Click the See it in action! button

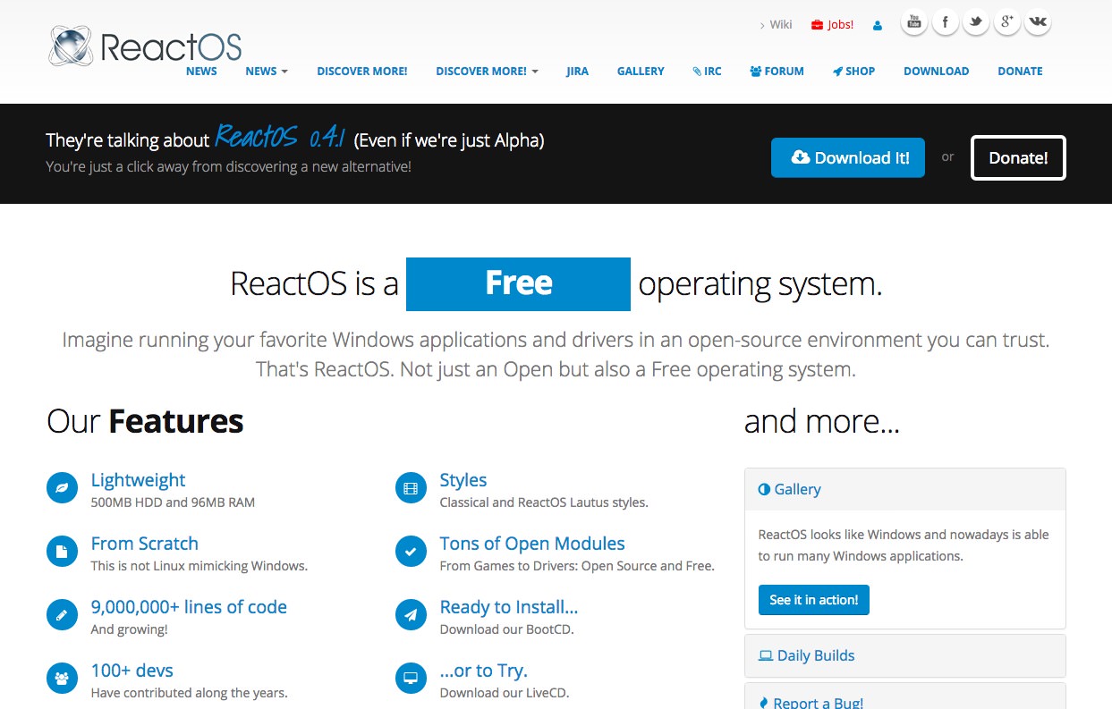tap(814, 600)
